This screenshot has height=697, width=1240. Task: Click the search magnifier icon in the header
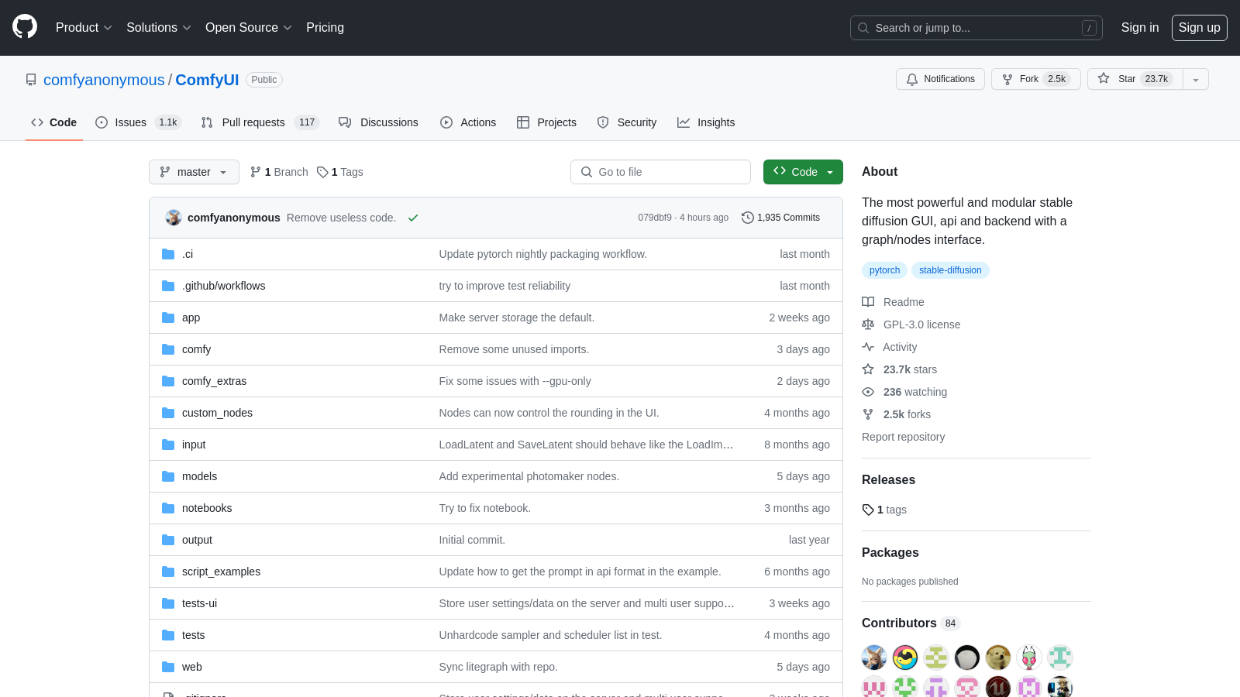[x=863, y=28]
